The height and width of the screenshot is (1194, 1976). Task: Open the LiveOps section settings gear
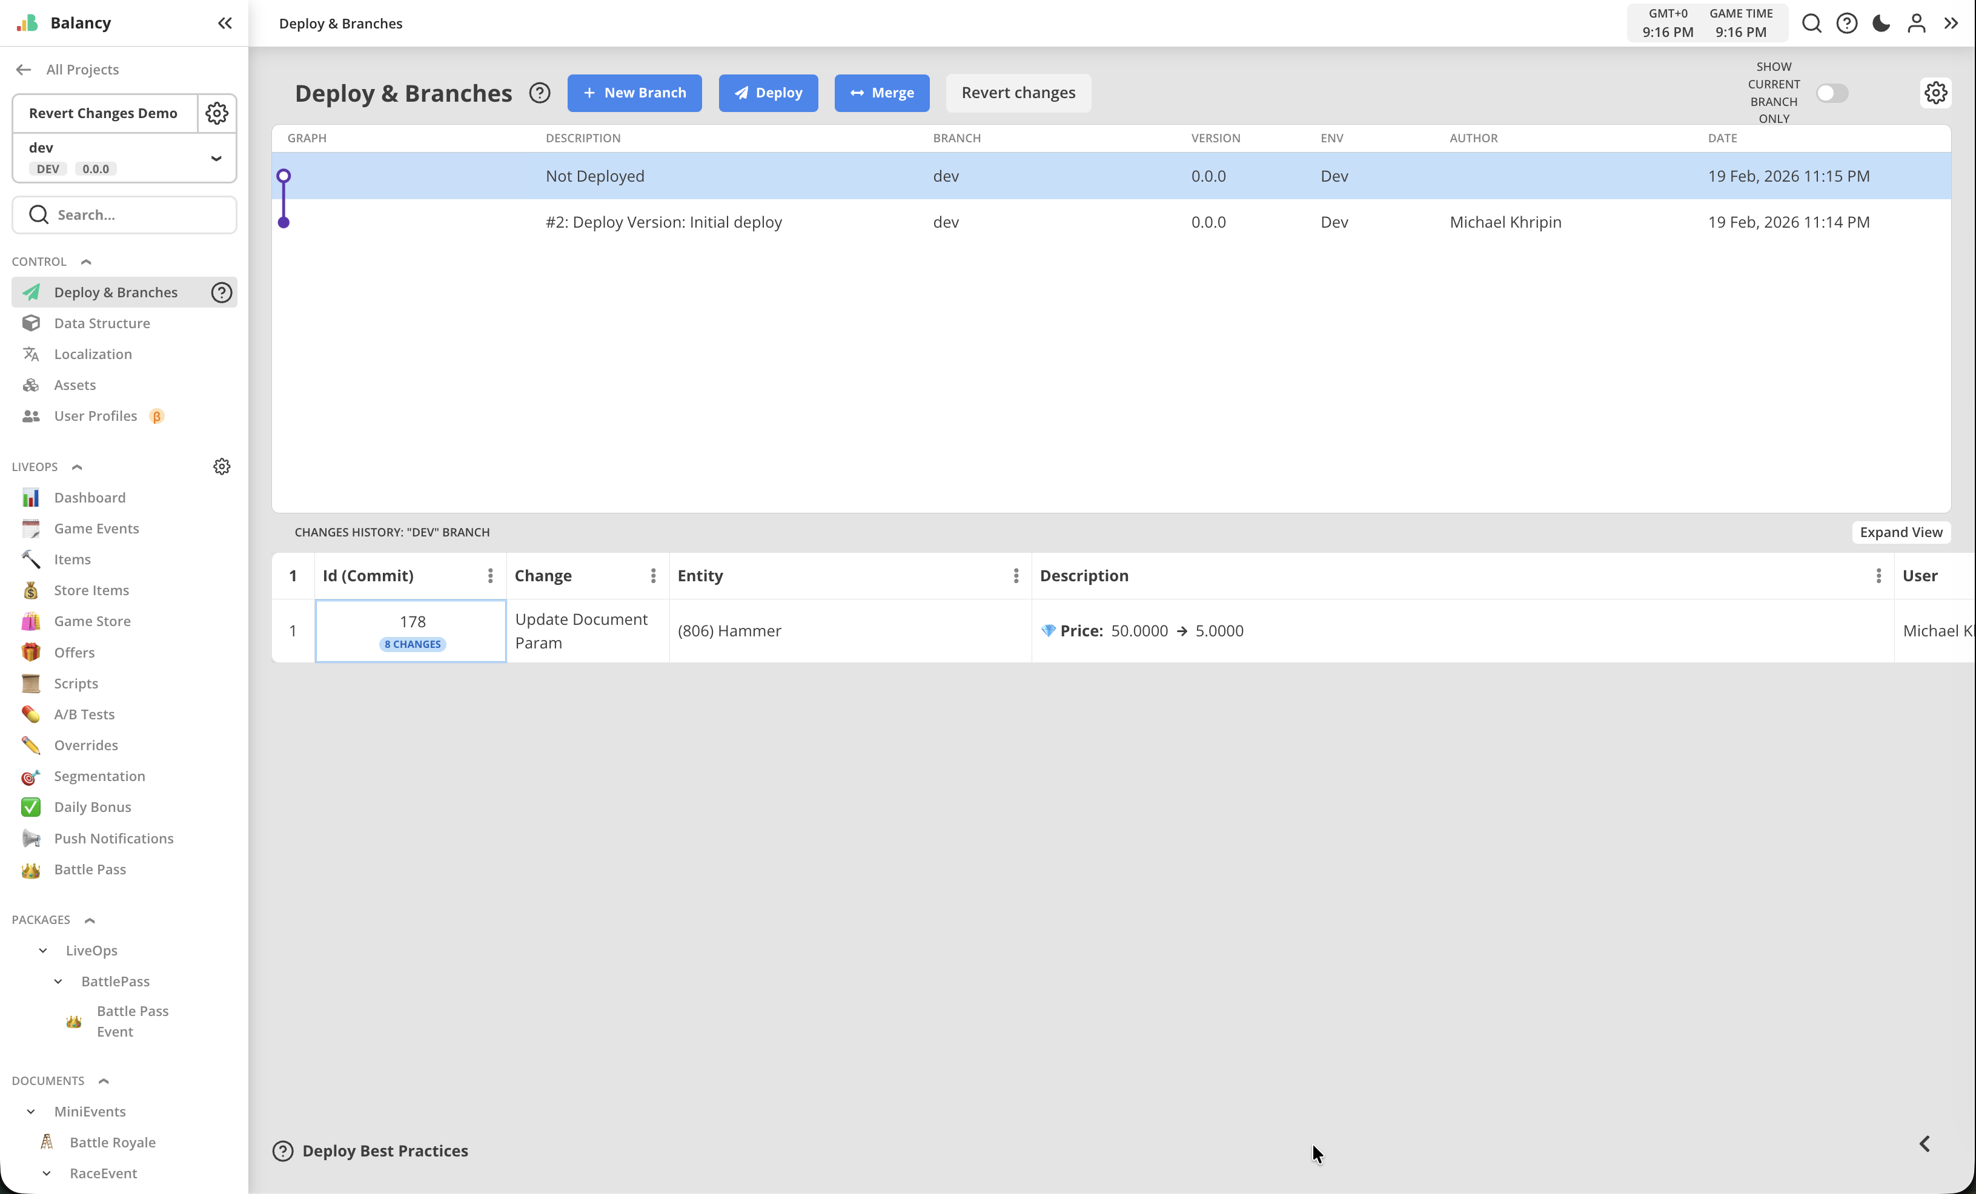[x=222, y=466]
